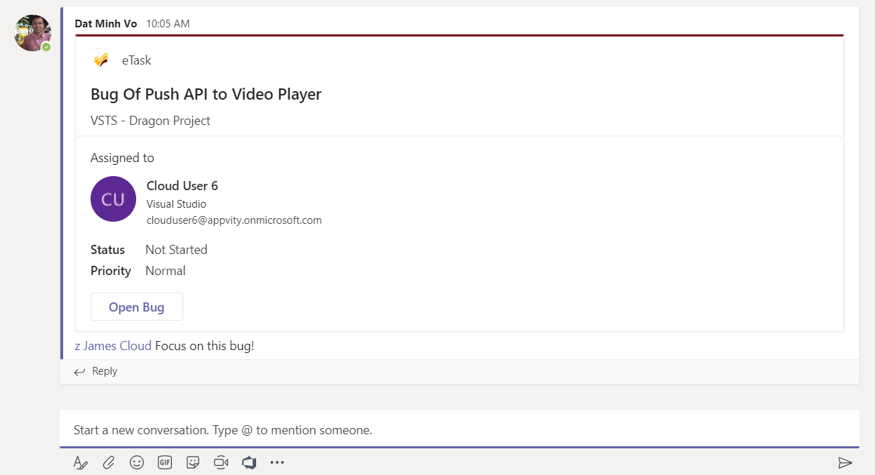Open the text Format options icon
This screenshot has width=875, height=475.
[81, 462]
